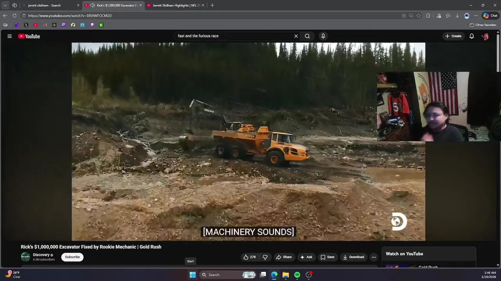Mute the Excavator tab via speaker icon
The image size is (501, 281).
click(x=92, y=5)
